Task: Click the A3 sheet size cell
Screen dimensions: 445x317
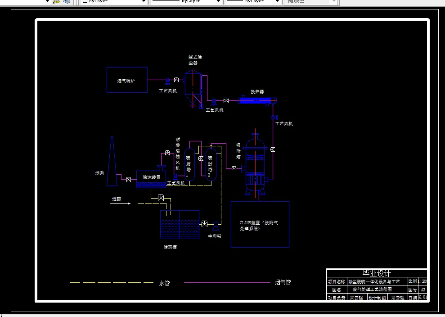Action: 423,290
